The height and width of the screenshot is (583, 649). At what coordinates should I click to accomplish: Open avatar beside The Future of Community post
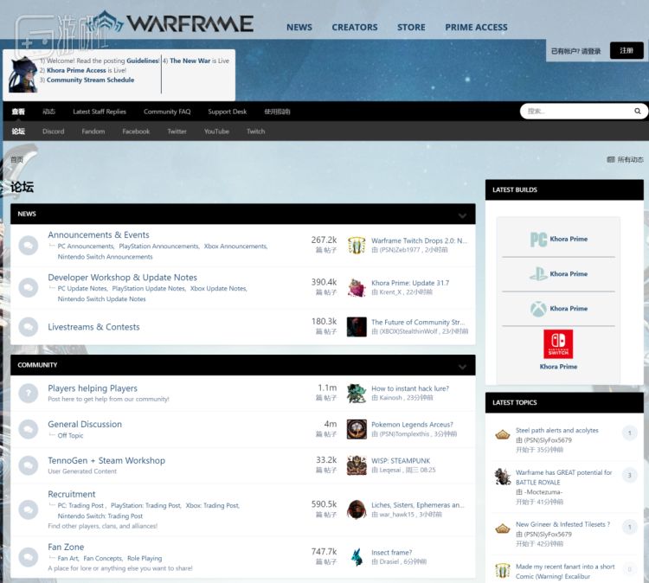357,327
